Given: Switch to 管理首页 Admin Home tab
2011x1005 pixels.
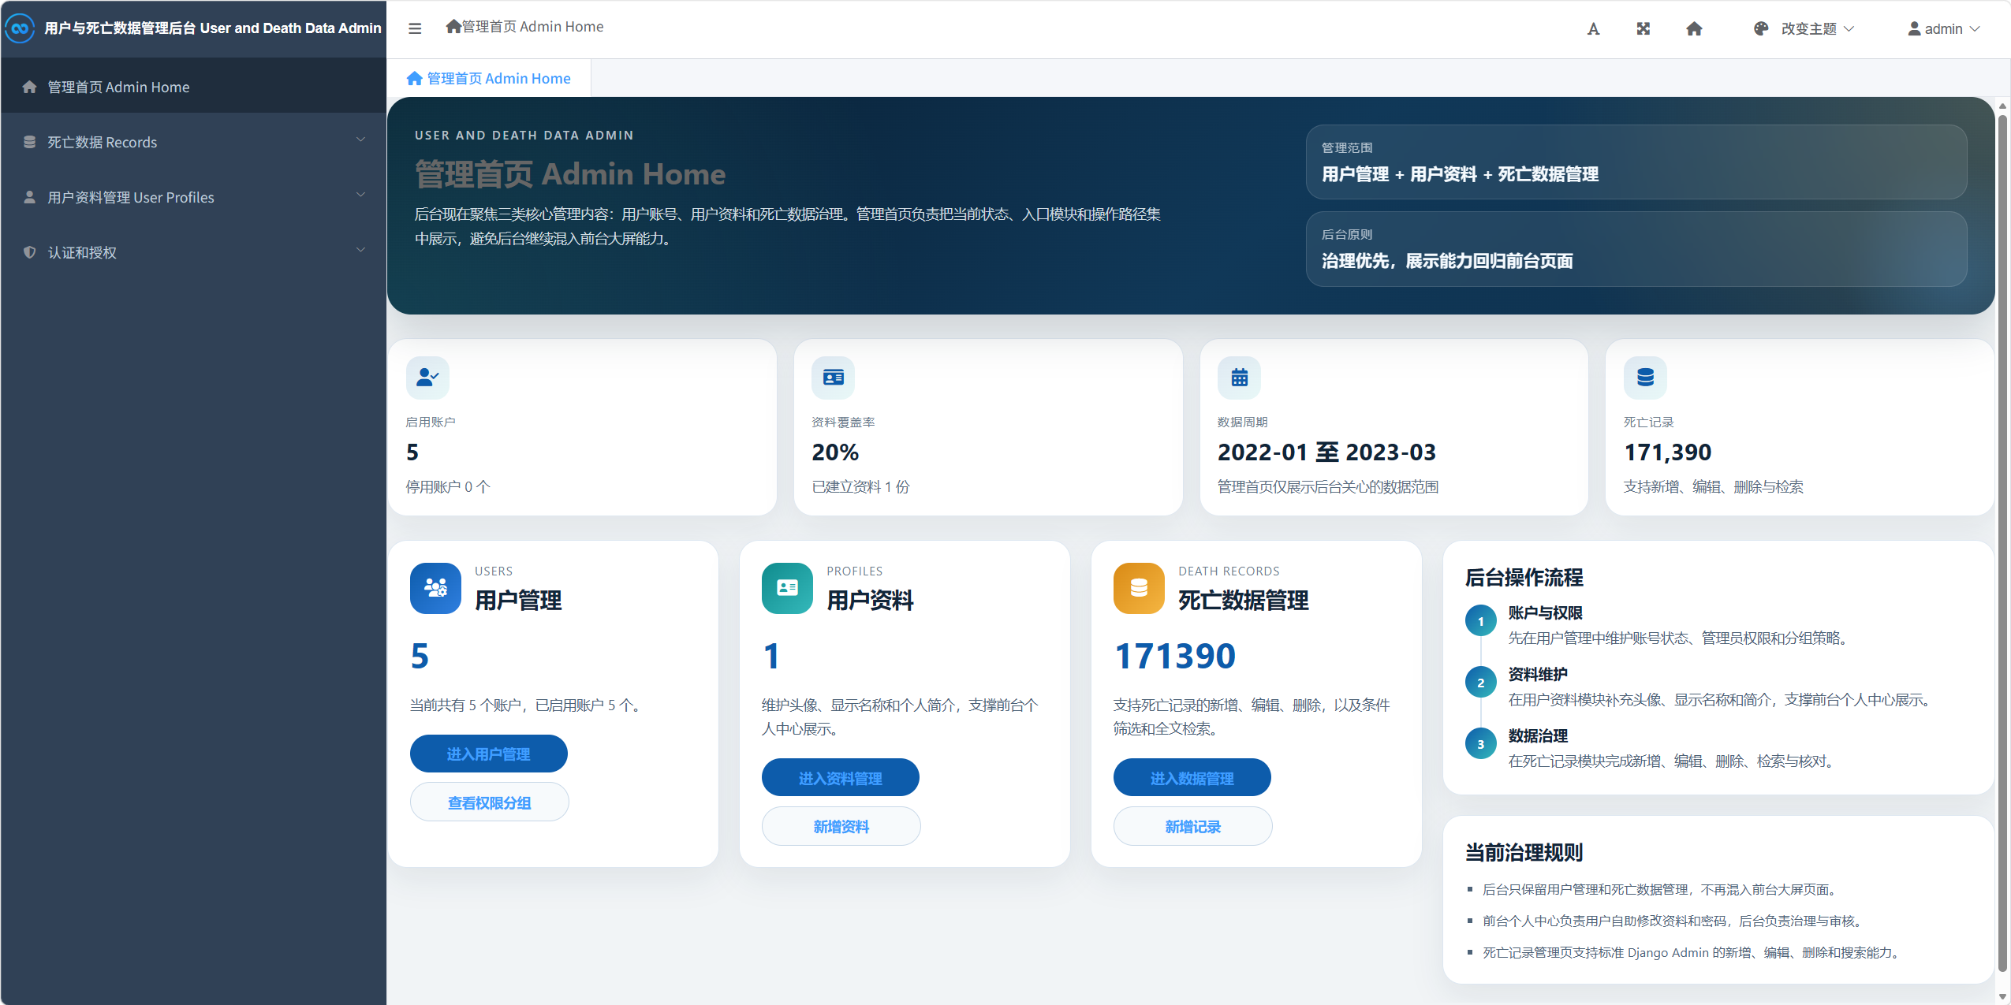Looking at the screenshot, I should 489,79.
